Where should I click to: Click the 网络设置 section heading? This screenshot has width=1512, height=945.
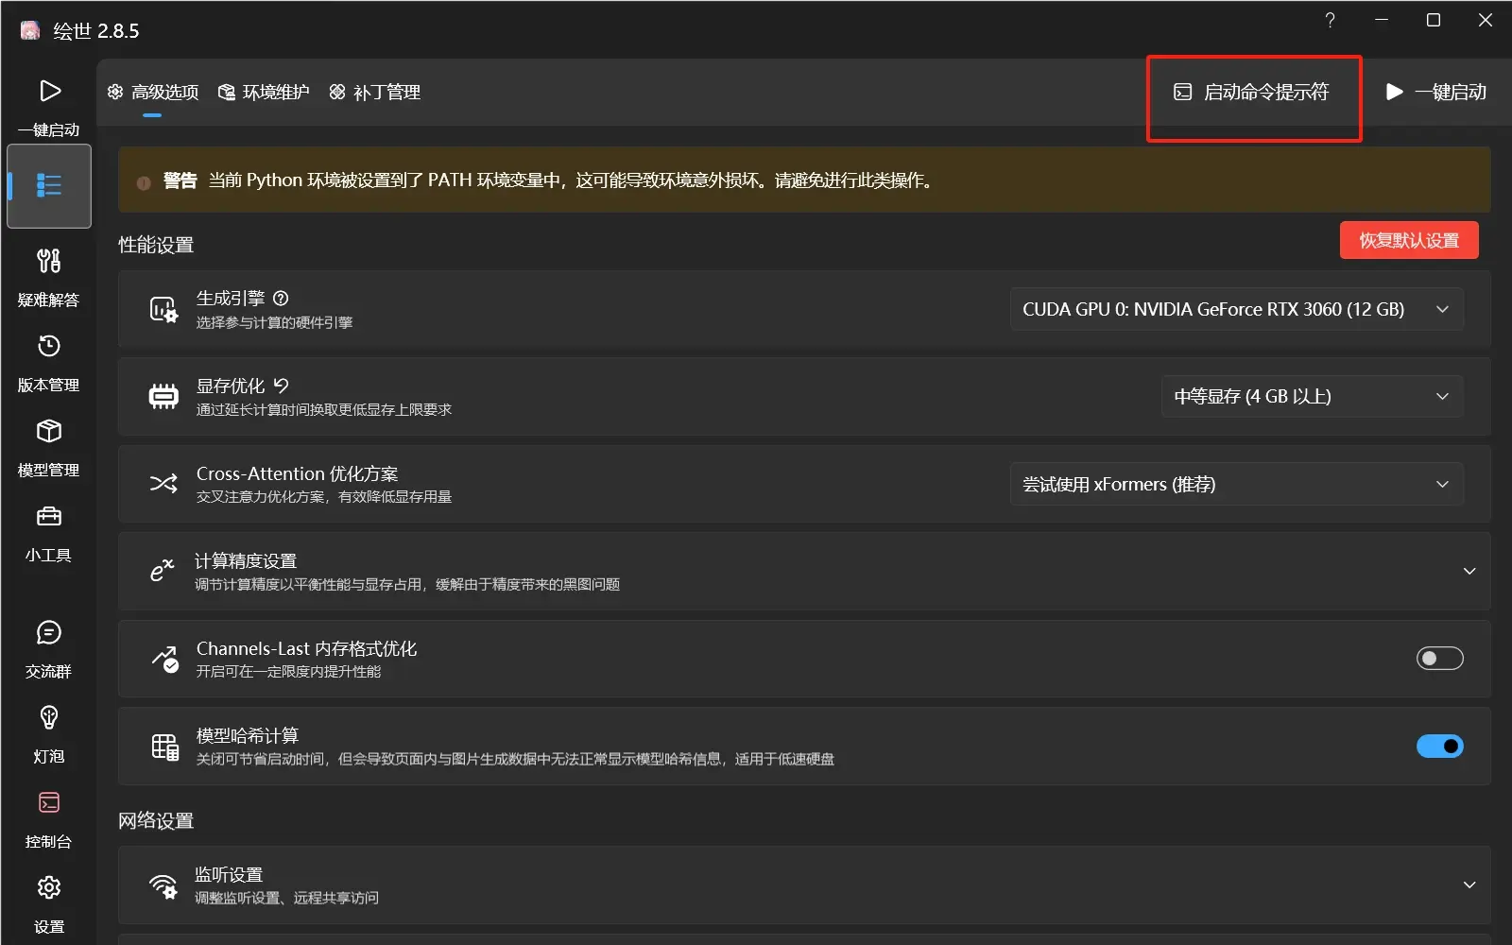click(x=156, y=820)
